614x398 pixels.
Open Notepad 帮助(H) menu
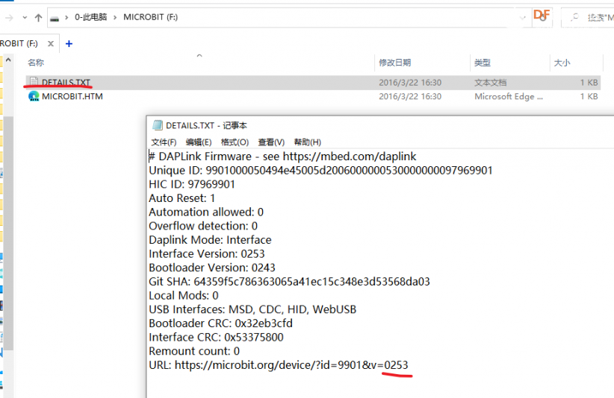(308, 142)
